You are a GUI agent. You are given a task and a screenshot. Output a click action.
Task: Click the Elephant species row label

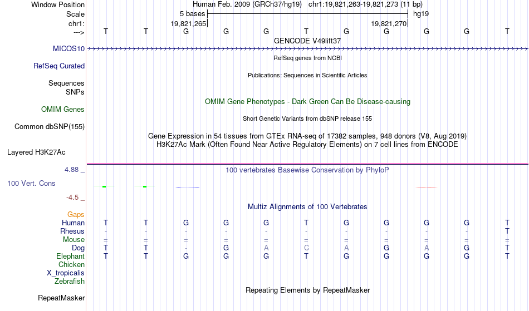pyautogui.click(x=71, y=256)
